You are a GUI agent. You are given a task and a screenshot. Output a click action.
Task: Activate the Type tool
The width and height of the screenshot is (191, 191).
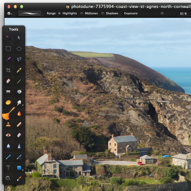[x=8, y=168]
